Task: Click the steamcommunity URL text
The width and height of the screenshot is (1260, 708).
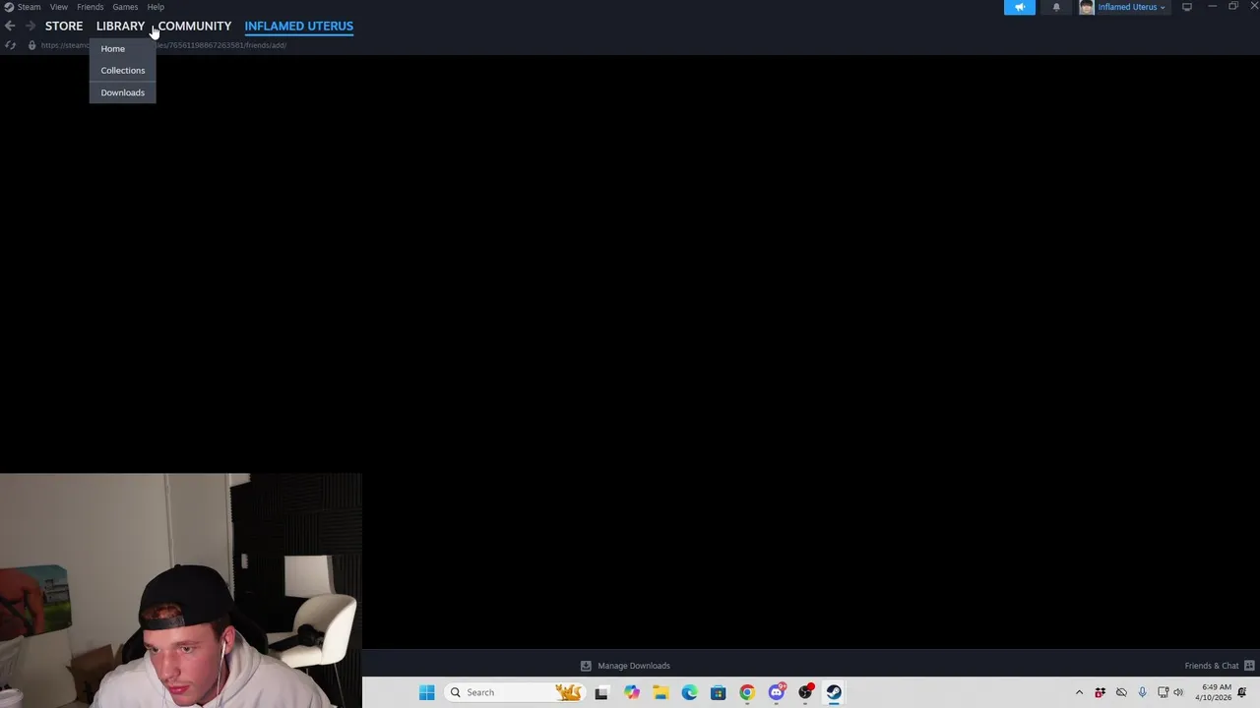Action: pos(163,45)
